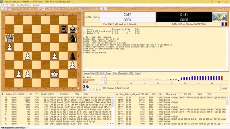This screenshot has height=129, width=230.
Task: Click scroll left arrow in AnMon analysis panel
Action: [108, 124]
